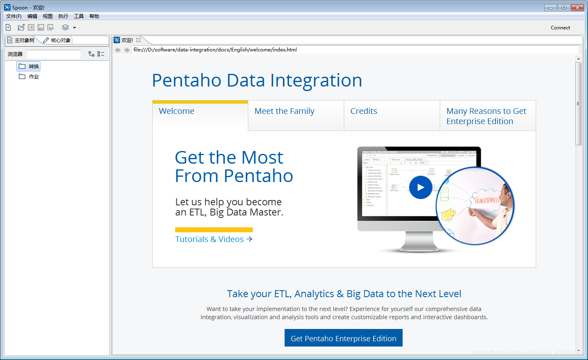Open the 视图 menu
This screenshot has height=360, width=588.
click(48, 16)
